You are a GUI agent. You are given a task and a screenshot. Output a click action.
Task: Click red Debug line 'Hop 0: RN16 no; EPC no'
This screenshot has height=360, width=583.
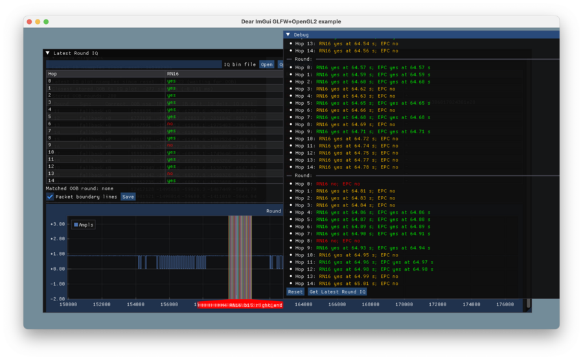coord(328,184)
